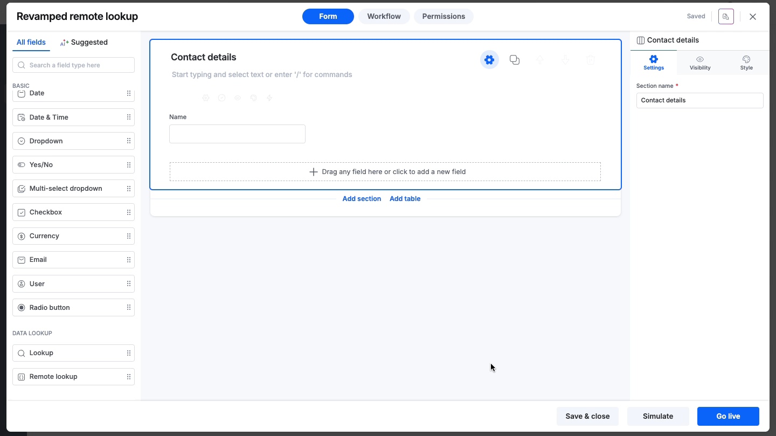This screenshot has height=436, width=776.
Task: Open section settings via the gear icon
Action: point(489,60)
